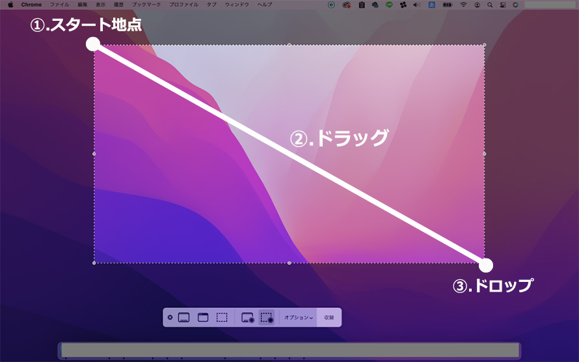The width and height of the screenshot is (579, 362).
Task: Open the ファイル menu
Action: (x=60, y=5)
